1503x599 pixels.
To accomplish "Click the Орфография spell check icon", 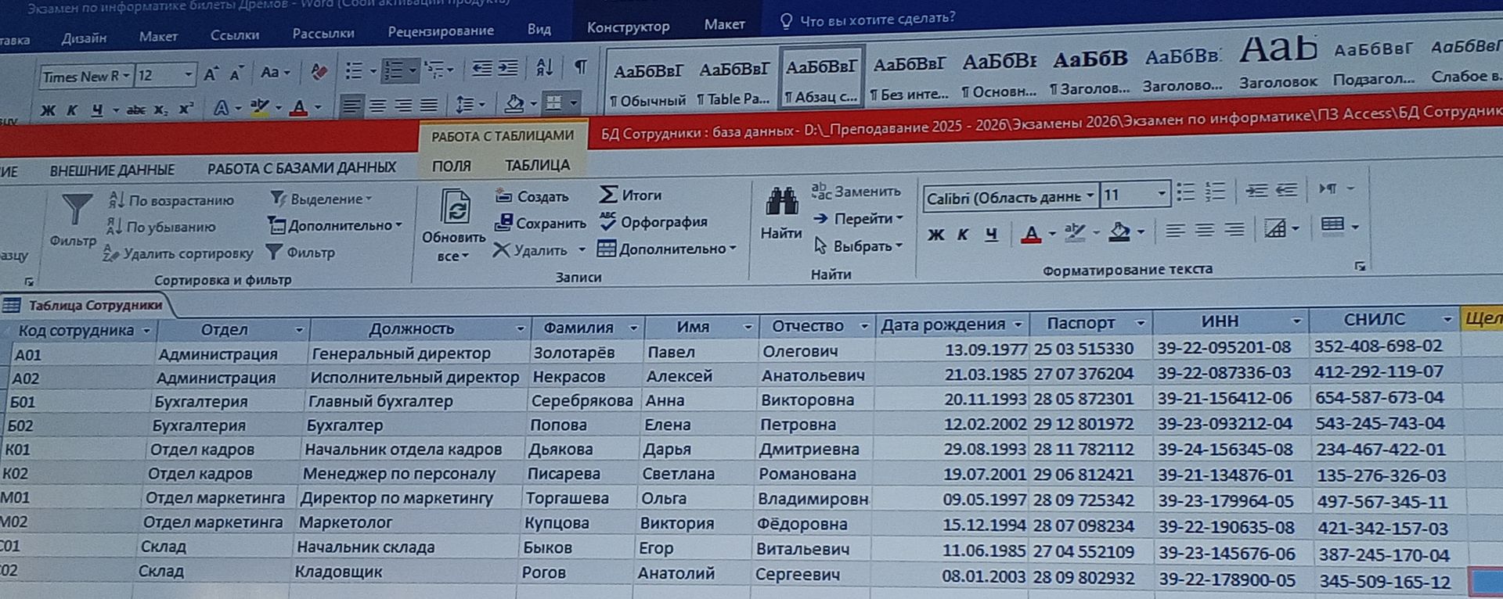I will point(607,221).
